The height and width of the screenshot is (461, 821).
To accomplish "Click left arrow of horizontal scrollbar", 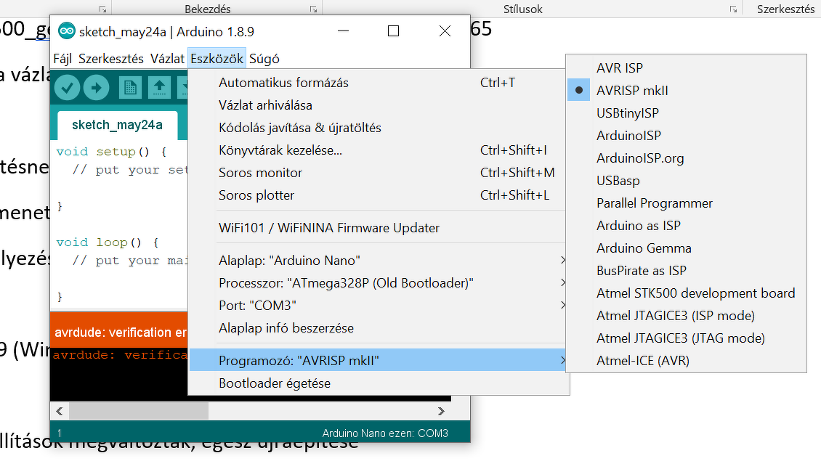I will 59,412.
